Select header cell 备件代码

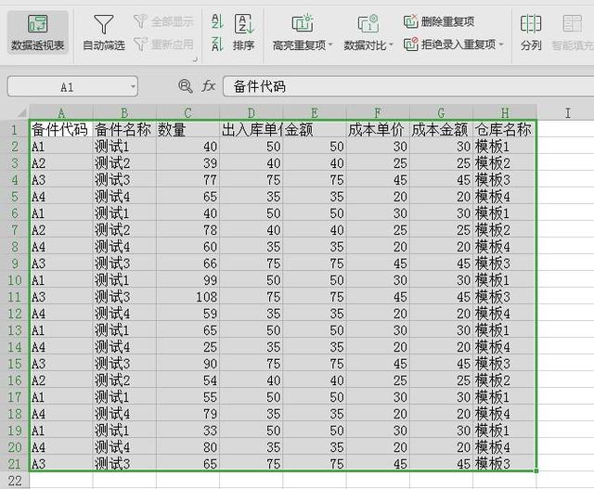coord(61,130)
